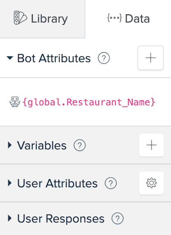The height and width of the screenshot is (235, 171).
Task: Click robot icon beside global.Restaurant_Name
Action: coord(15,102)
